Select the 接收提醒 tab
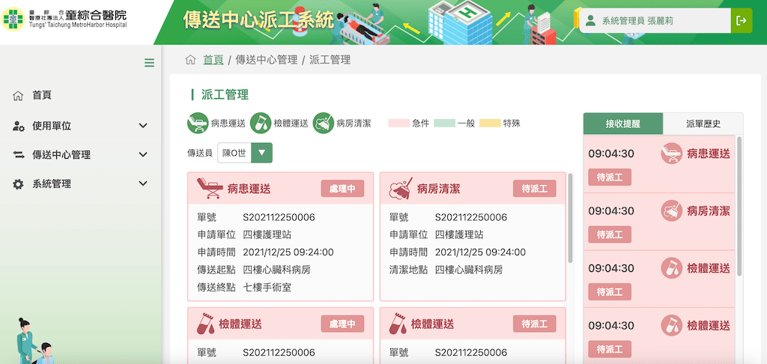Image resolution: width=767 pixels, height=364 pixels. 623,124
